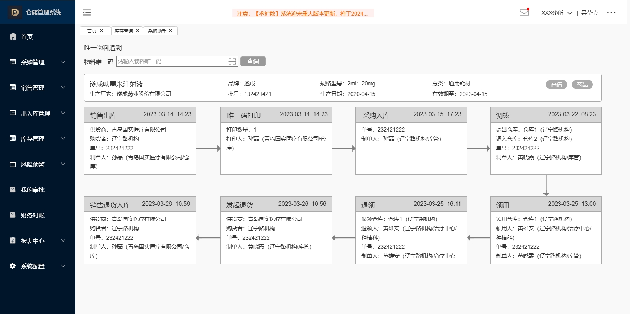
Task: Select the 调拨 step card header
Action: pos(546,115)
